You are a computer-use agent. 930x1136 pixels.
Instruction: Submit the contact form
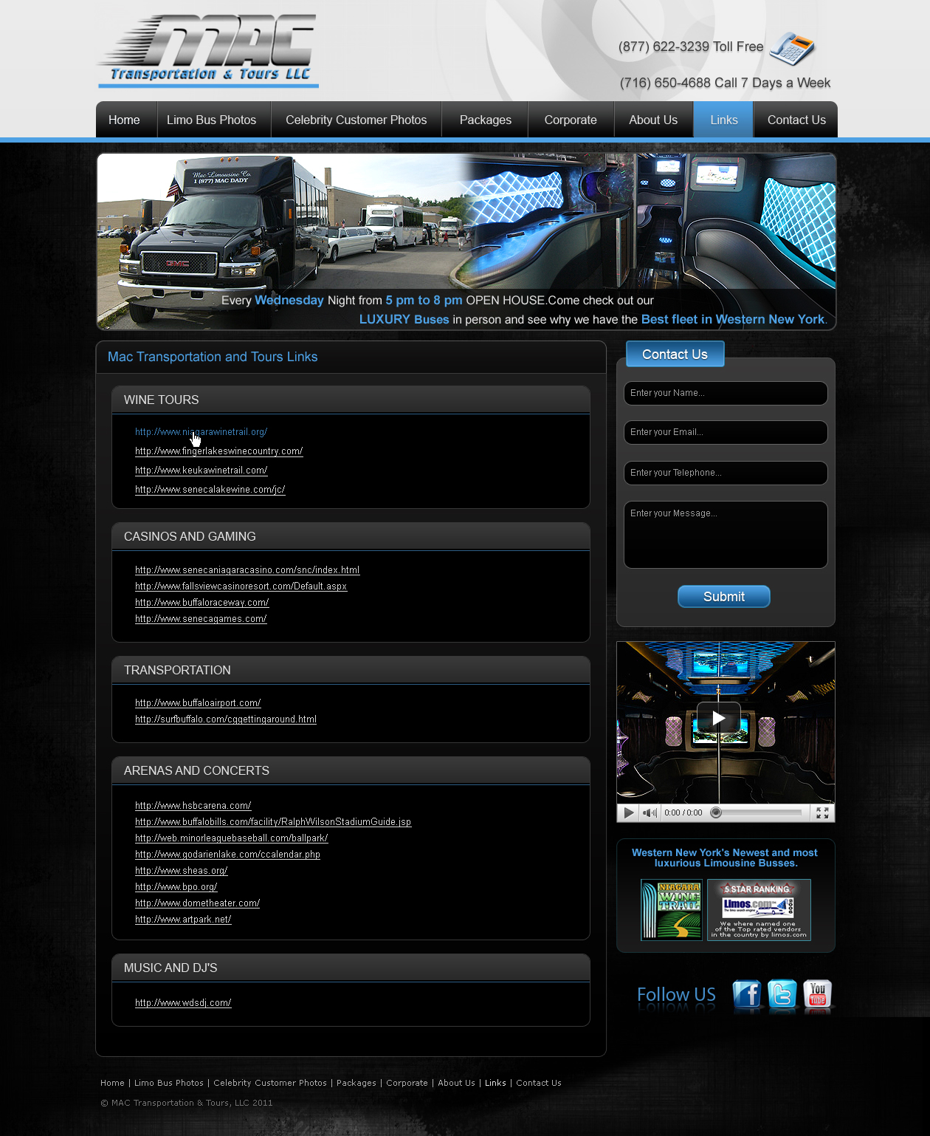point(723,597)
